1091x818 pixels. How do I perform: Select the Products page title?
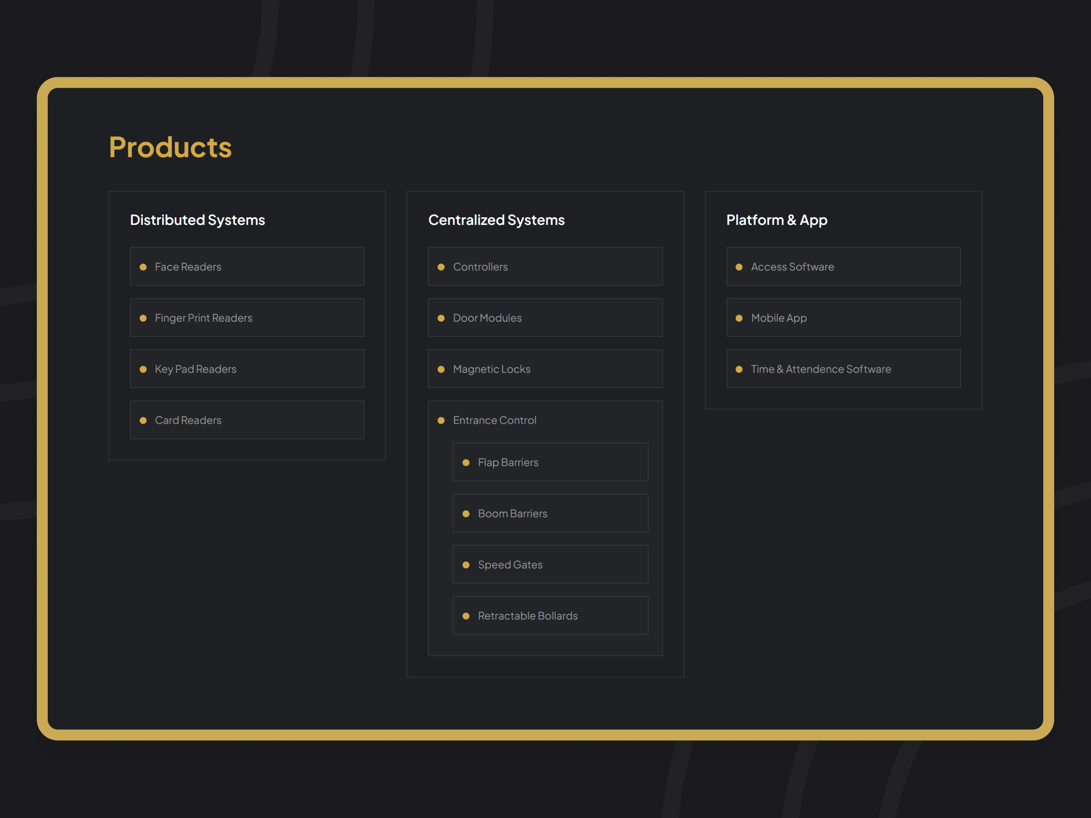tap(170, 146)
